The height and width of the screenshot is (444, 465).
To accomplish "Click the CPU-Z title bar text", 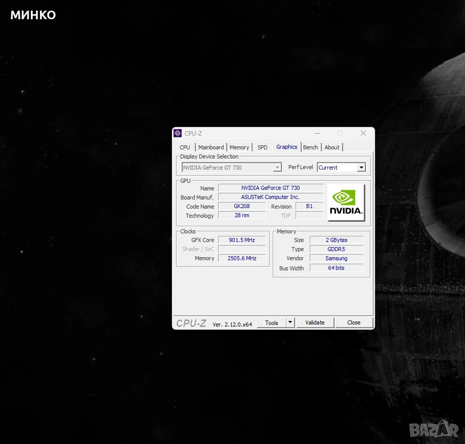I will click(x=193, y=134).
